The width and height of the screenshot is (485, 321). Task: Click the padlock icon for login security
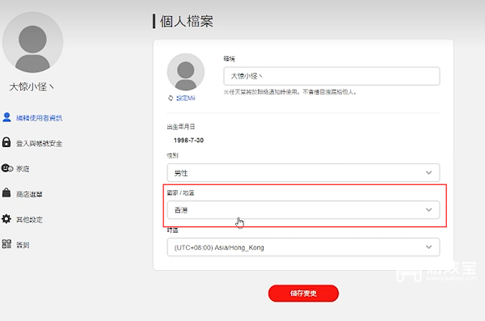click(x=6, y=142)
